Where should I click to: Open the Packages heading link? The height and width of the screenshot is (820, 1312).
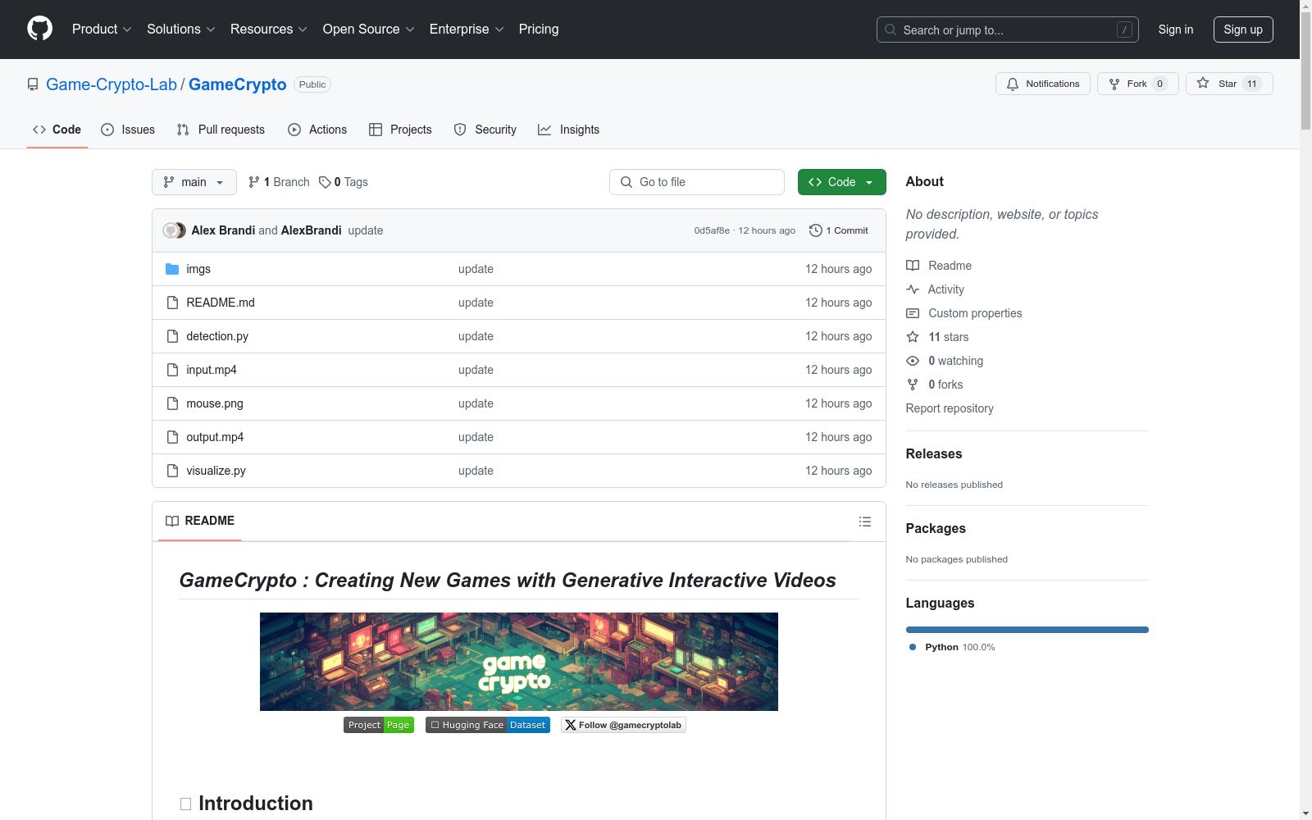pyautogui.click(x=936, y=528)
